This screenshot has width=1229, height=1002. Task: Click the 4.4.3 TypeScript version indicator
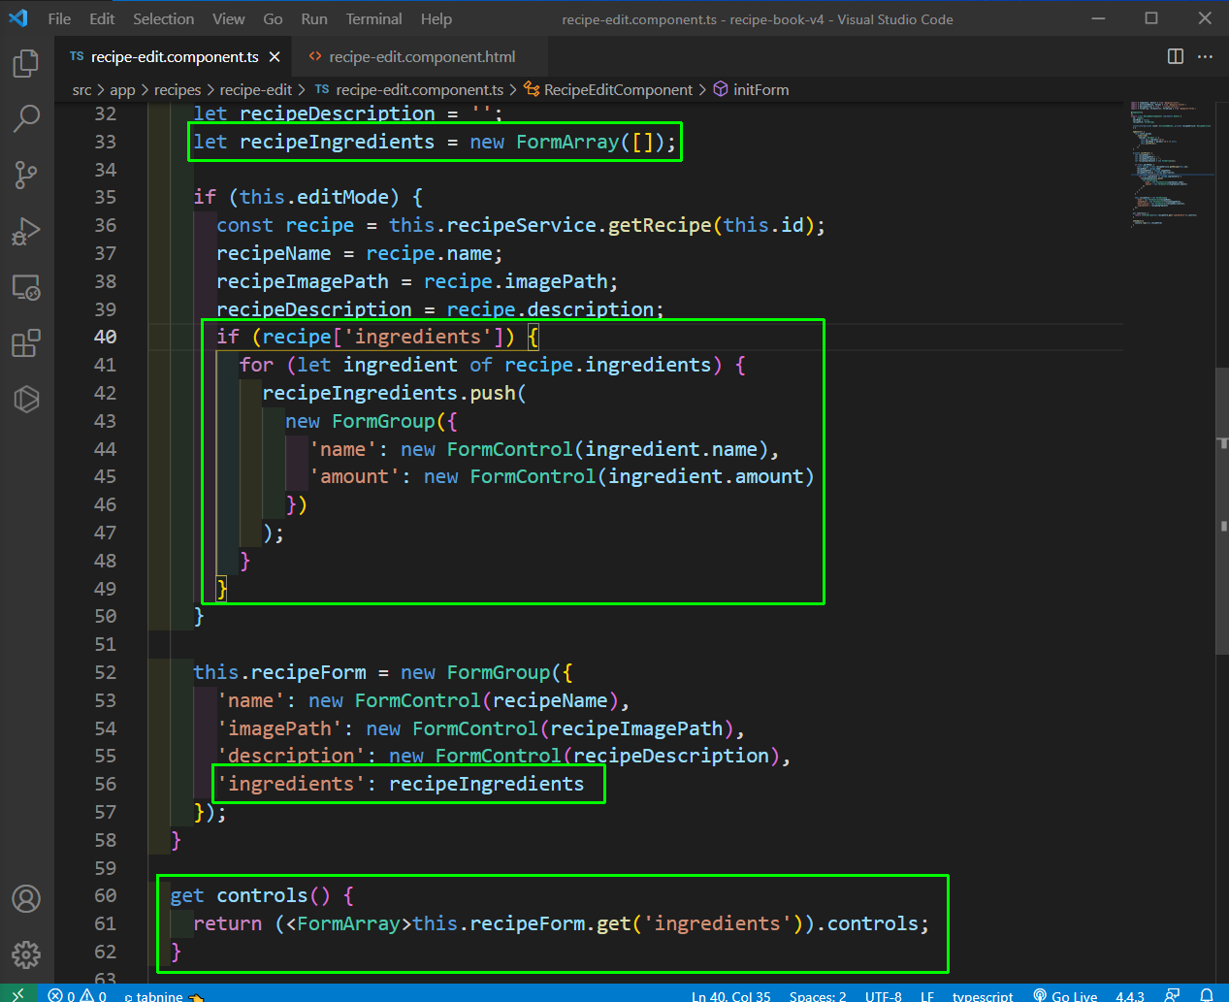coord(1130,995)
